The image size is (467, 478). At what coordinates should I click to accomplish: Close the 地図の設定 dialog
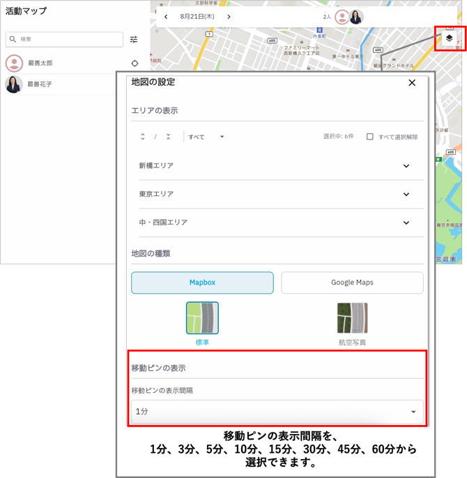tap(412, 83)
